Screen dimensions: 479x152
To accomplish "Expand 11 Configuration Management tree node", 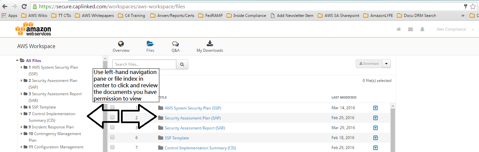I will coord(22,147).
